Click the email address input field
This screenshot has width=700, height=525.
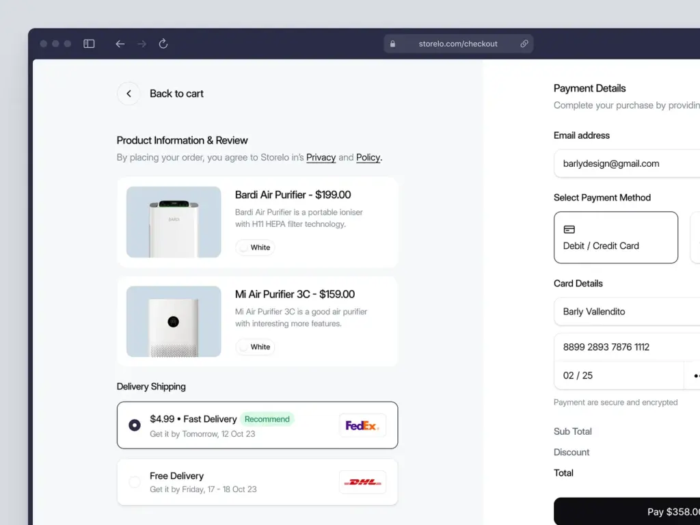(625, 163)
